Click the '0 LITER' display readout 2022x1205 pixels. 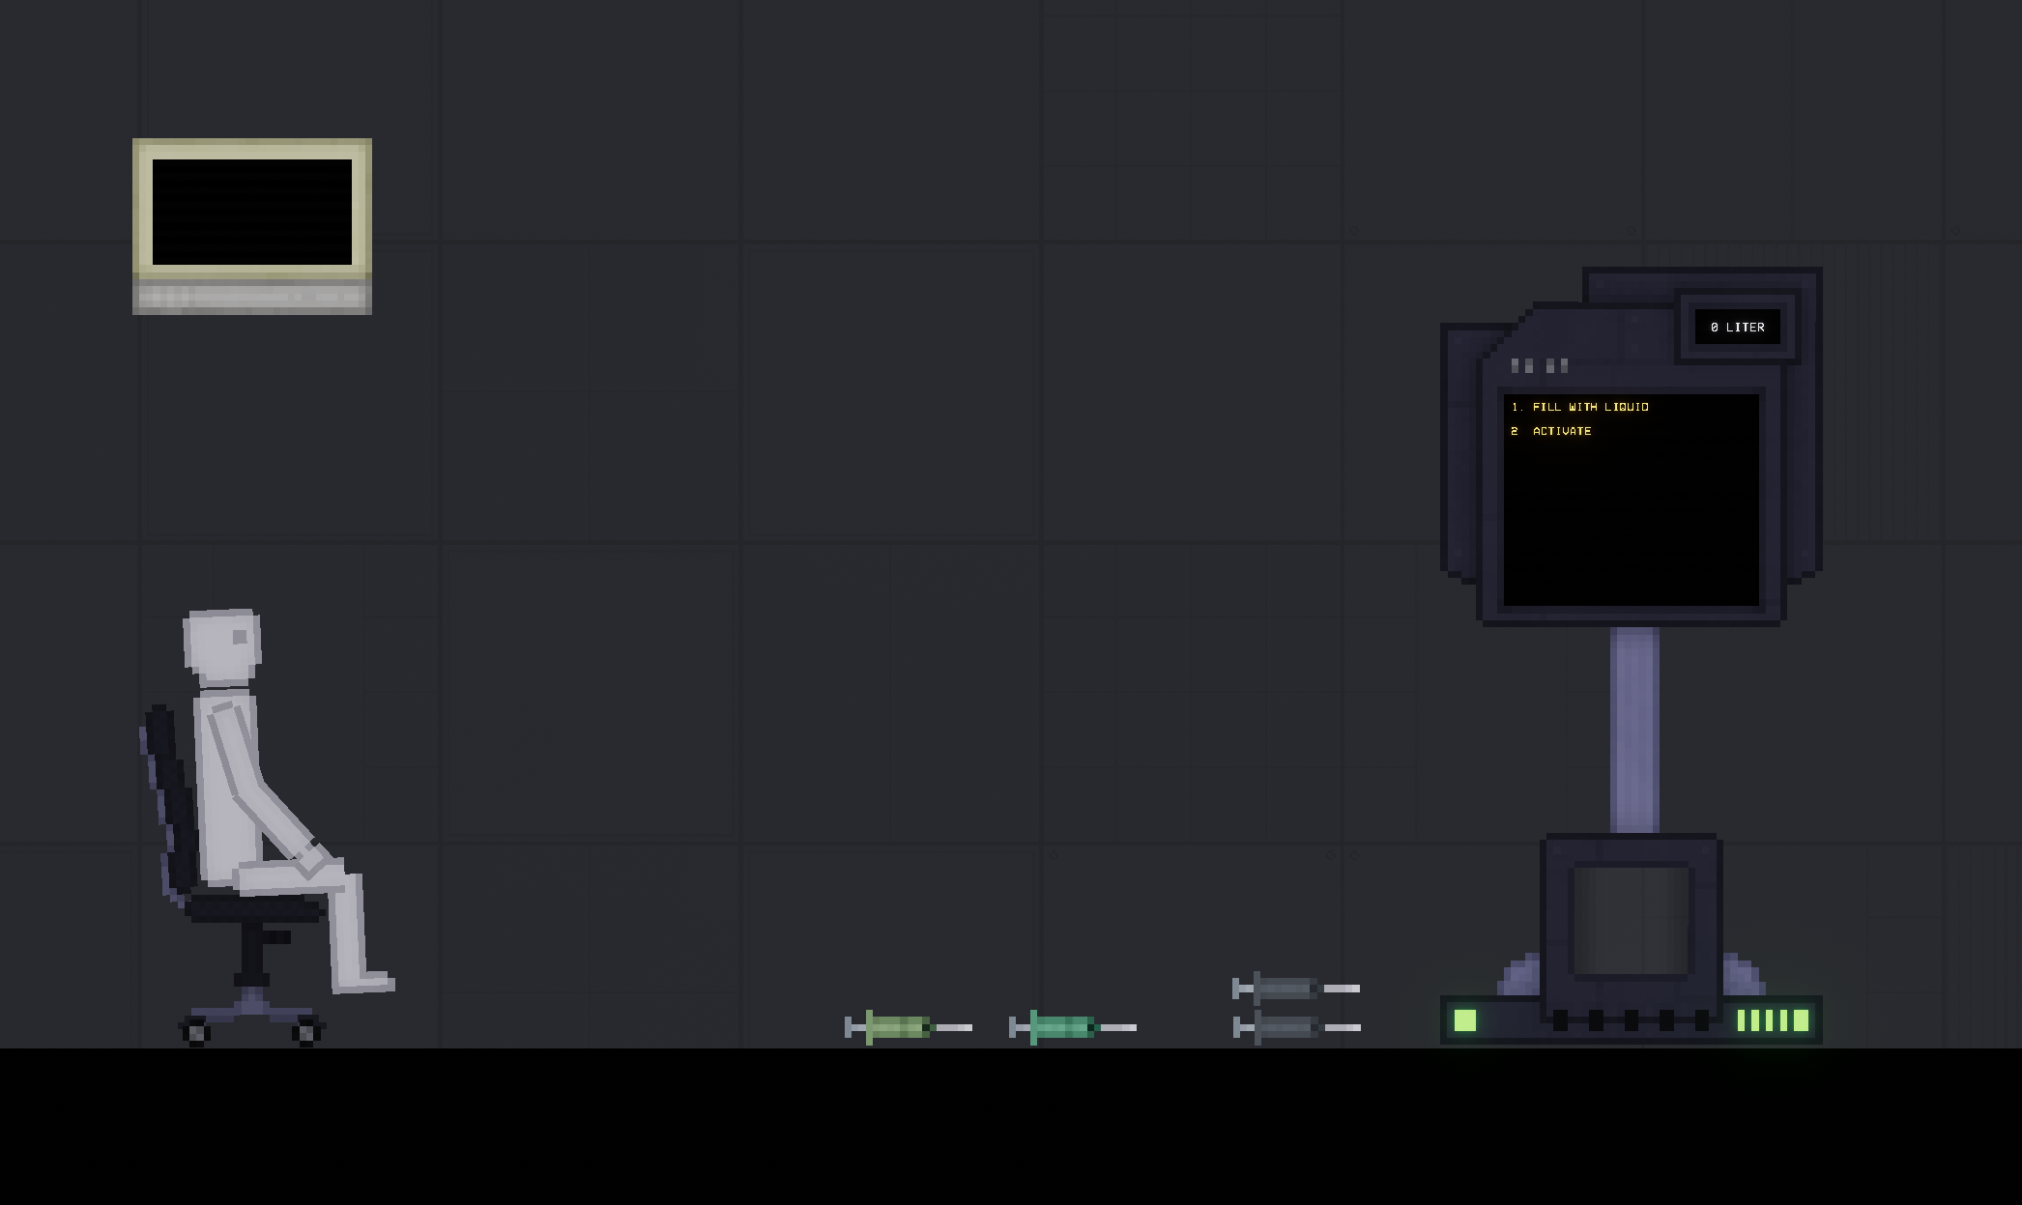pos(1737,328)
